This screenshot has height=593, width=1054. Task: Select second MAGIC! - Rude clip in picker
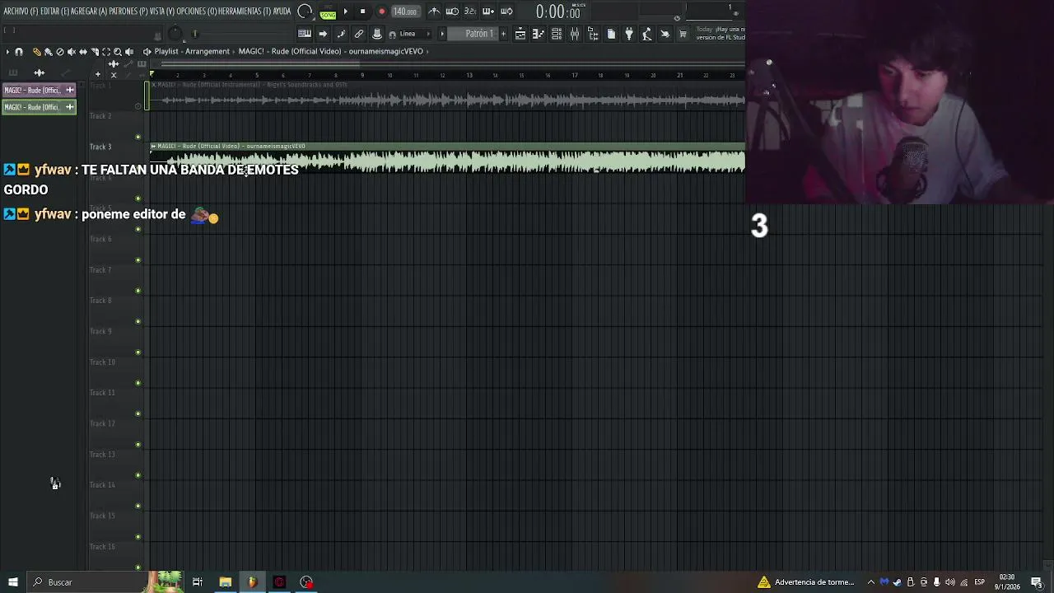(39, 107)
